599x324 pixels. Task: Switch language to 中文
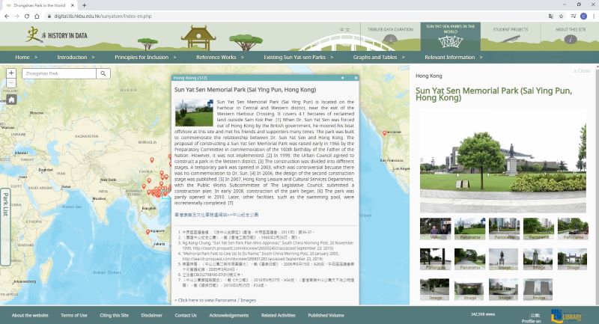pos(344,29)
